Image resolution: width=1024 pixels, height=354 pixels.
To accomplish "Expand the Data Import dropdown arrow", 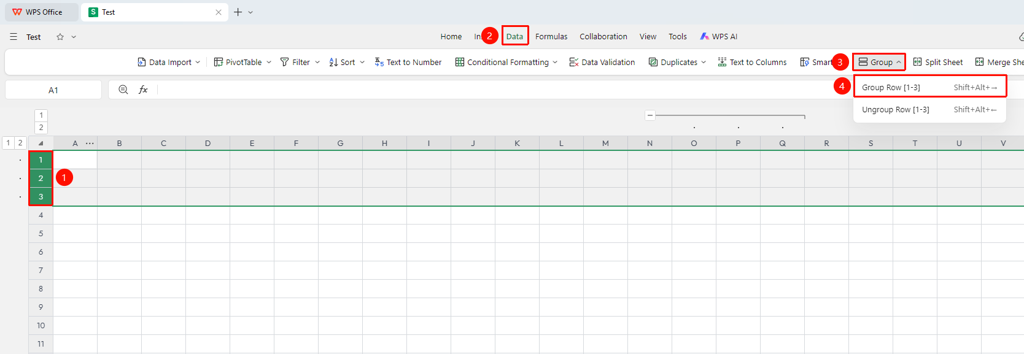I will click(x=198, y=62).
